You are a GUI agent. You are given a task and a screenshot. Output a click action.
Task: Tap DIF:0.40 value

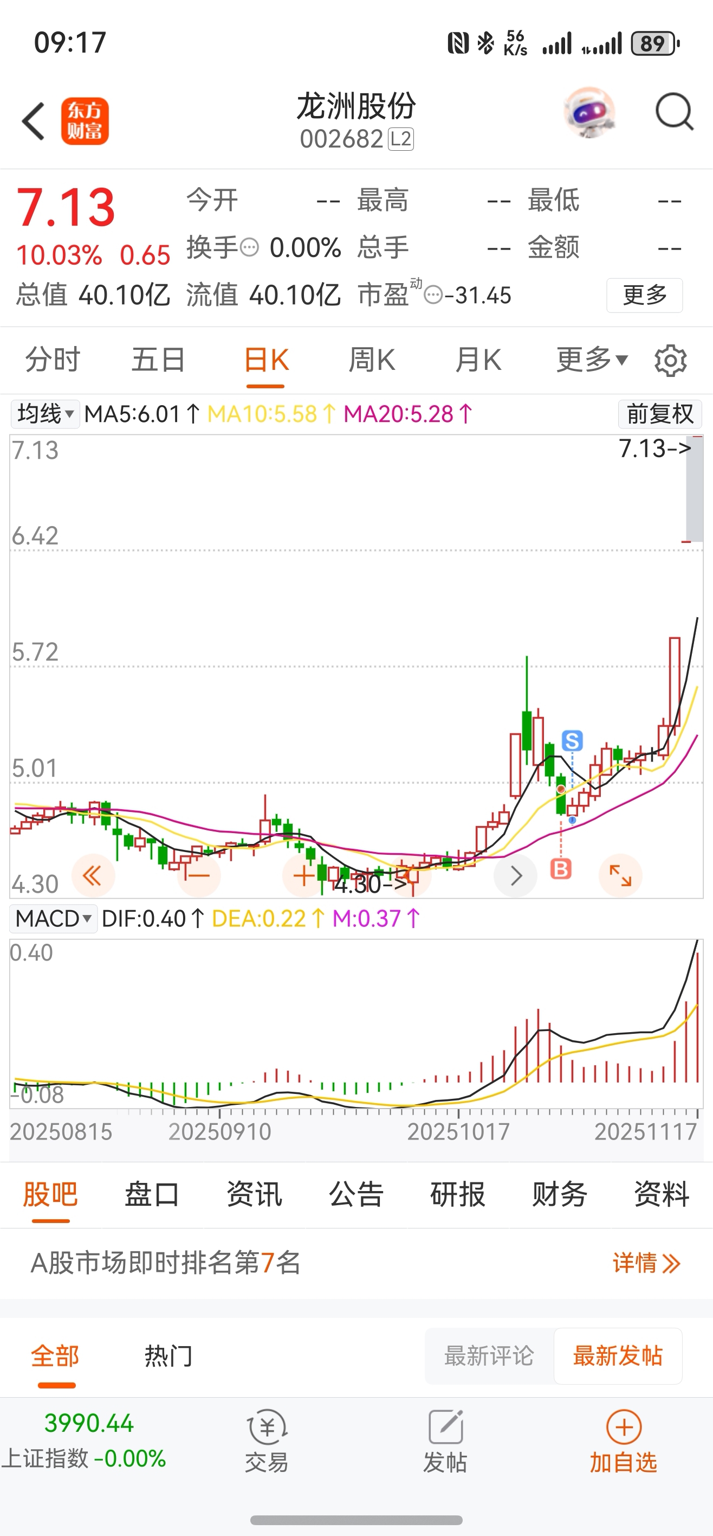pyautogui.click(x=153, y=919)
